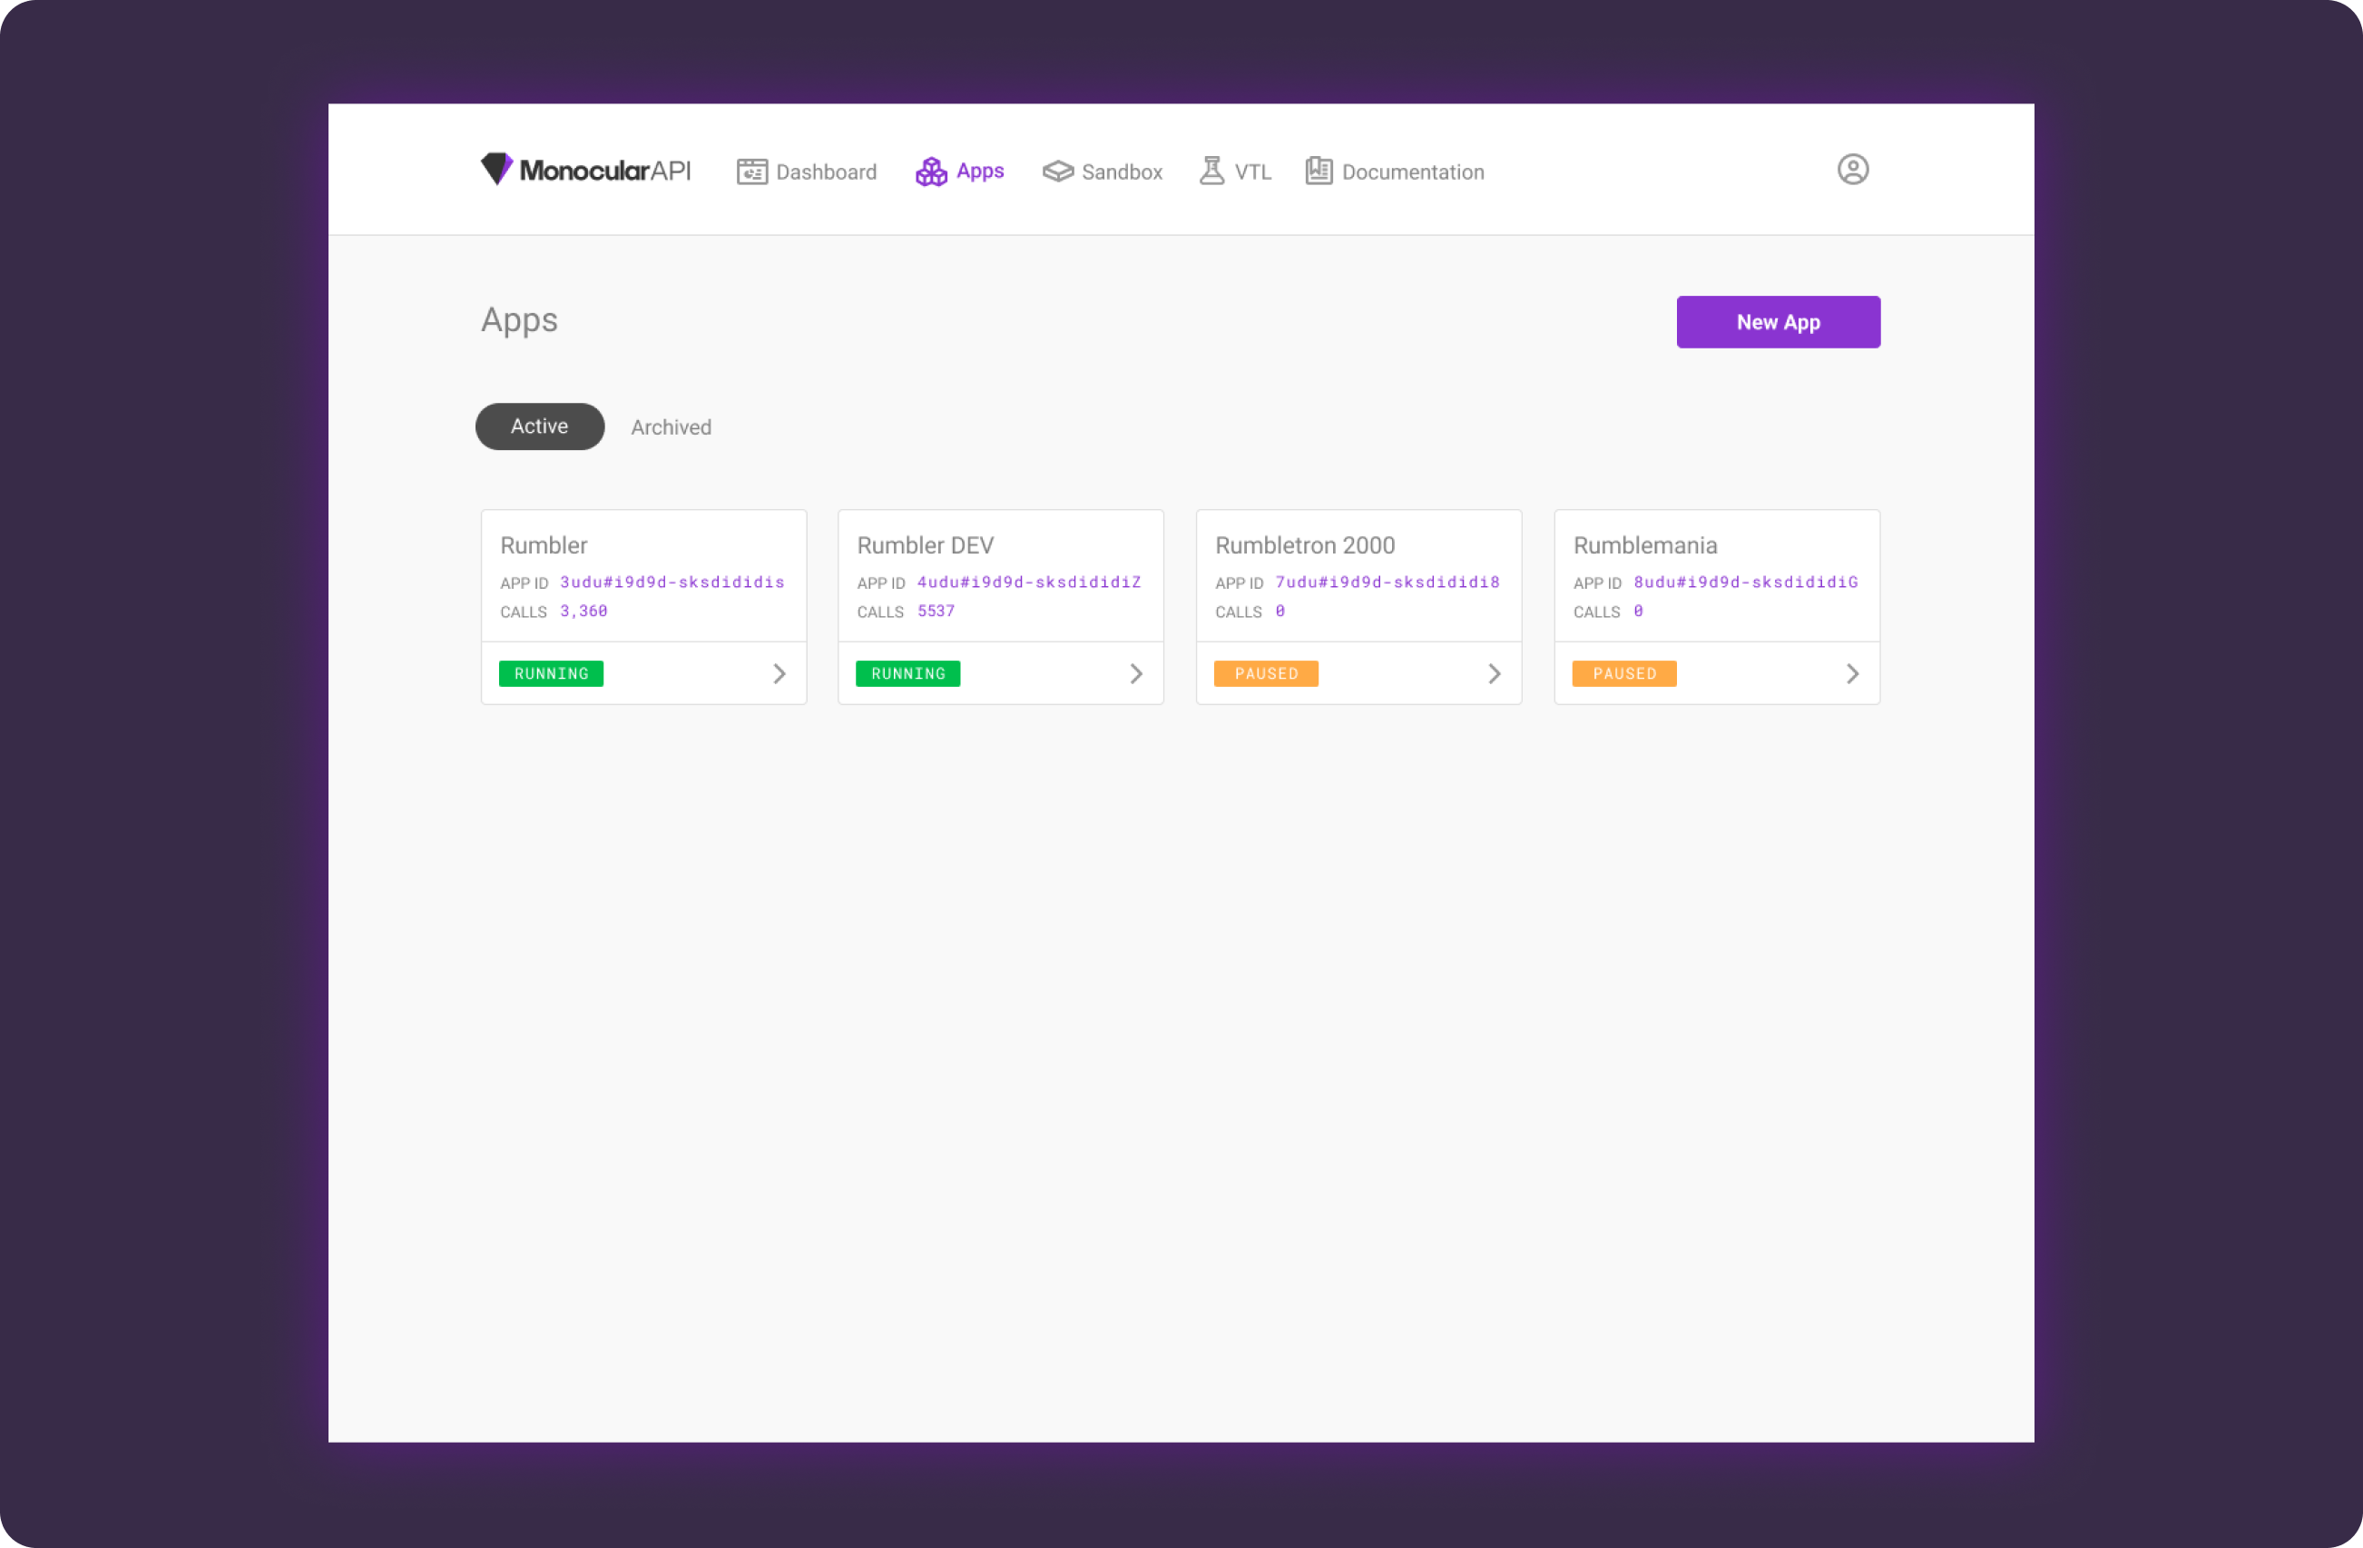Go to the Apps nav item
This screenshot has height=1548, width=2363.
(959, 171)
